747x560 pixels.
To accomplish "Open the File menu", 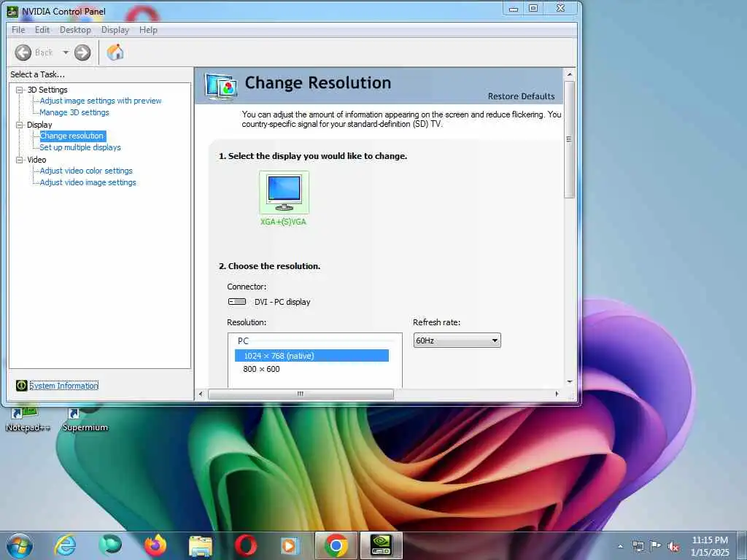I will point(18,29).
